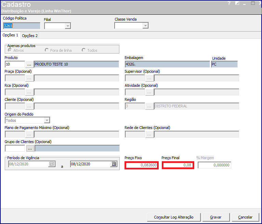The height and width of the screenshot is (224, 262).
Task: Select the Fora de linha radio option
Action: pos(47,50)
